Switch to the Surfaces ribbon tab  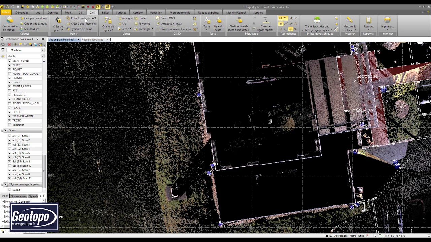click(121, 13)
